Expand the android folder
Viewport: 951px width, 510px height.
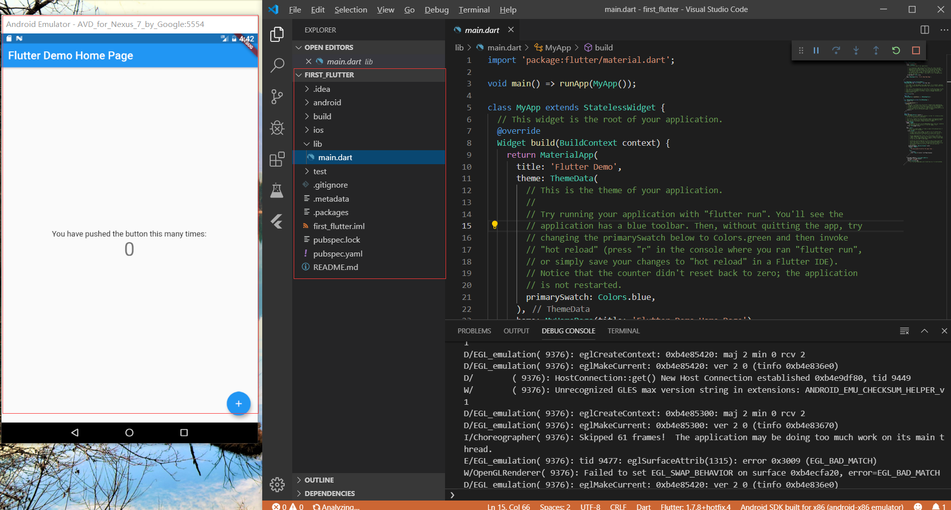tap(370, 102)
